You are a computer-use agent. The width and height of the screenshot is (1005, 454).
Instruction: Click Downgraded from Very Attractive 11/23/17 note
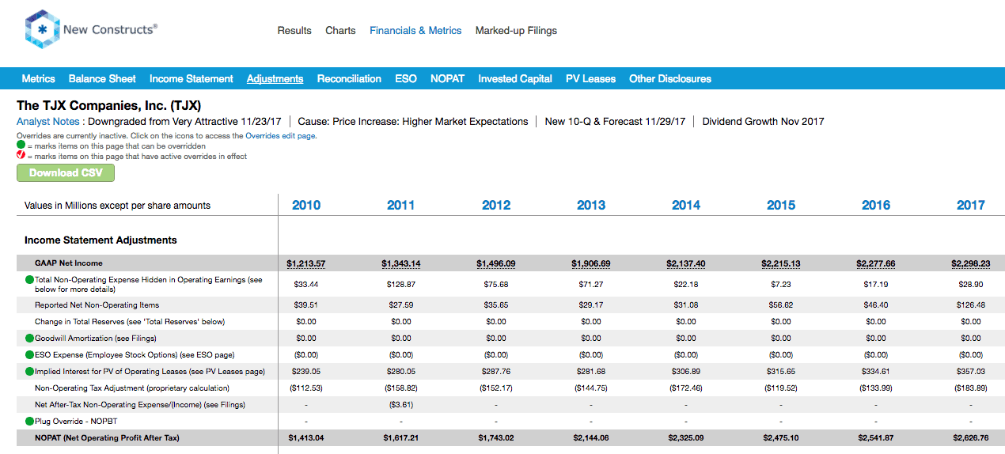184,122
